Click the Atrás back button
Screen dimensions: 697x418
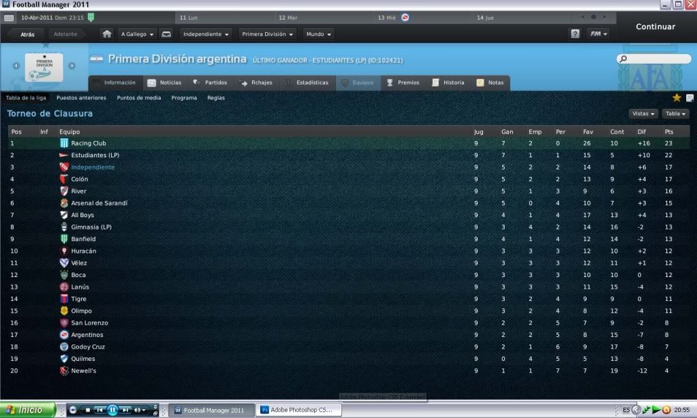(27, 34)
